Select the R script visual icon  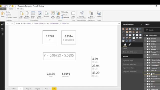(x=130, y=40)
